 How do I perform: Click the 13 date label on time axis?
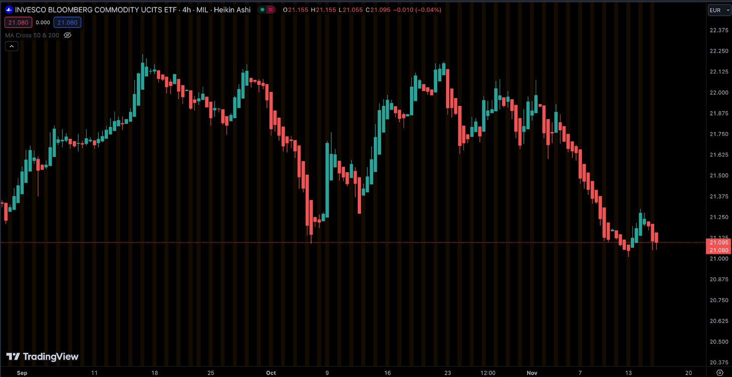pos(628,373)
